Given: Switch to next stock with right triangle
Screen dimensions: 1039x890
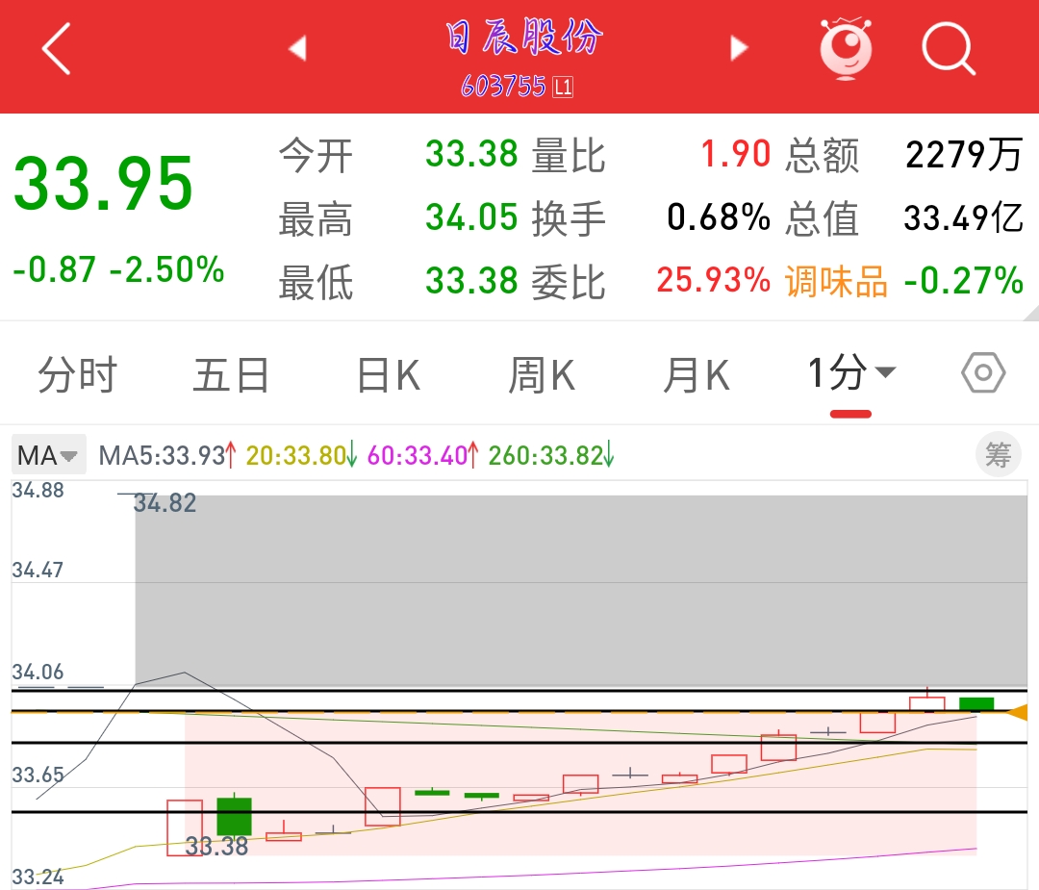Looking at the screenshot, I should (x=739, y=48).
